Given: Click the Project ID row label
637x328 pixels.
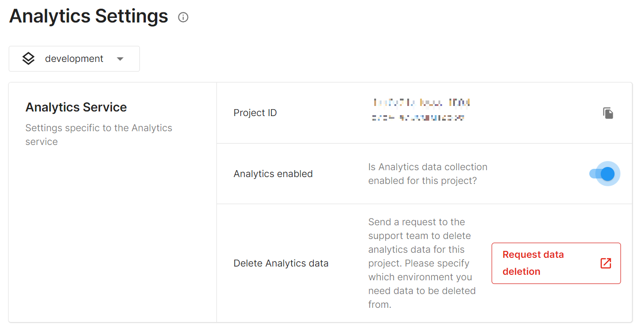Looking at the screenshot, I should pyautogui.click(x=255, y=113).
